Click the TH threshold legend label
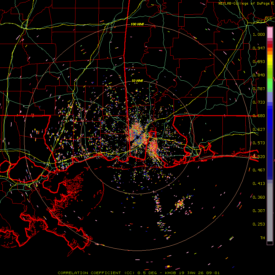275x275 pixels. [x=262, y=238]
